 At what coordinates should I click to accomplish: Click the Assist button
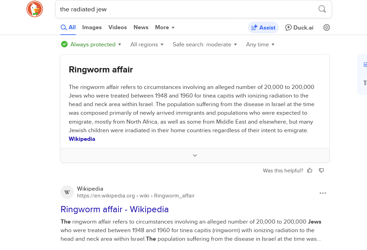click(263, 27)
